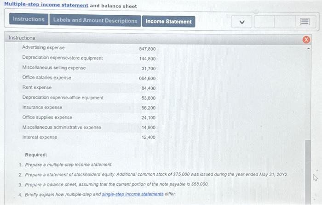Click the second empty box before menu icon
Viewport: 322px width, 205px height.
coord(285,22)
